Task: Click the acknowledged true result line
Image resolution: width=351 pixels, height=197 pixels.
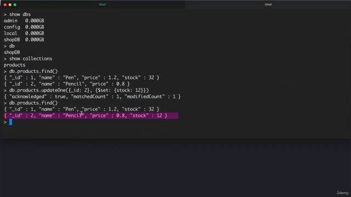Action: (x=93, y=96)
